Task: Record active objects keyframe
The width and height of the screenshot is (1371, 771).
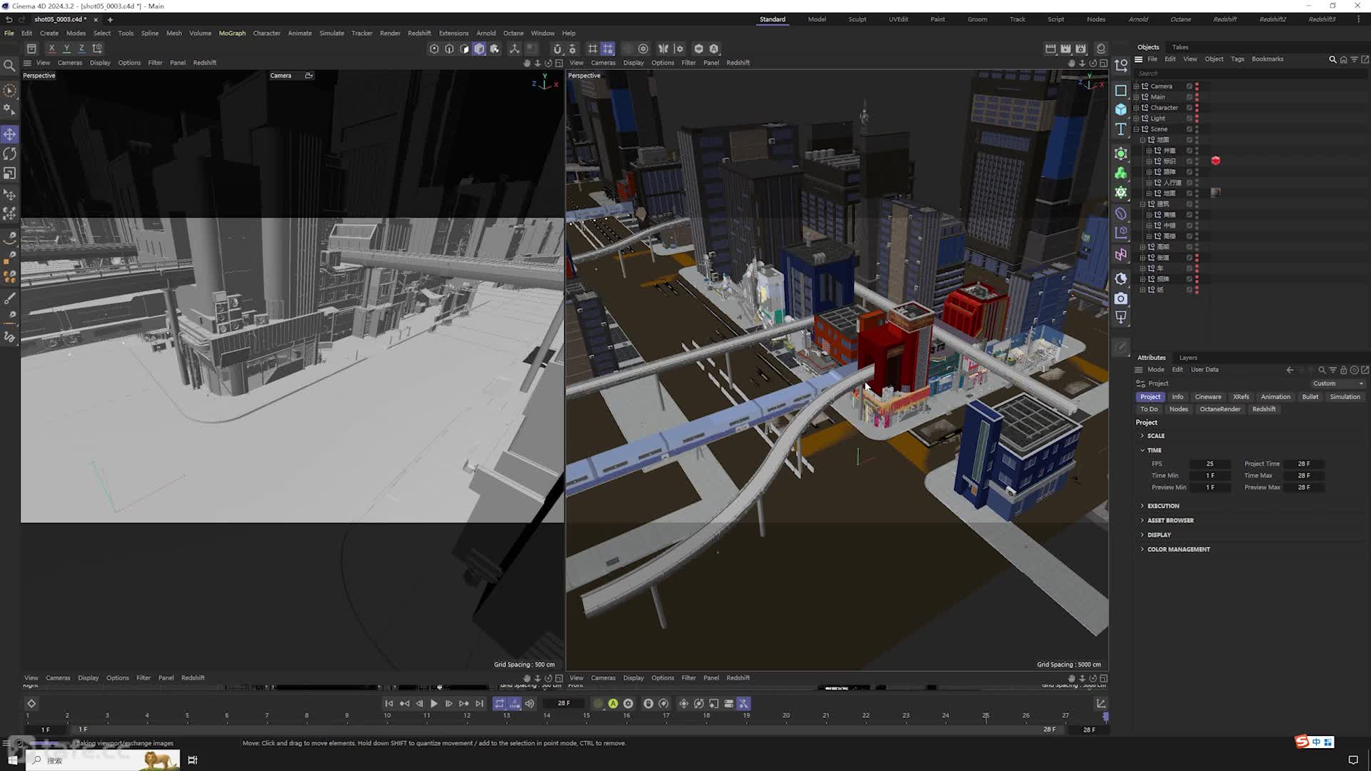Action: click(598, 704)
